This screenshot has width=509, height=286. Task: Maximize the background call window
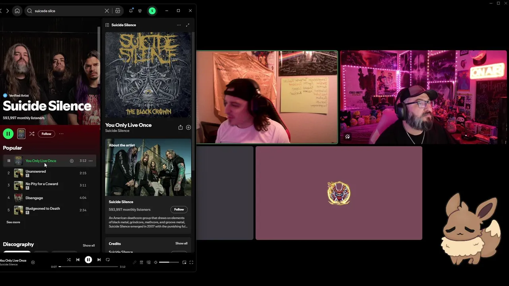[498, 3]
